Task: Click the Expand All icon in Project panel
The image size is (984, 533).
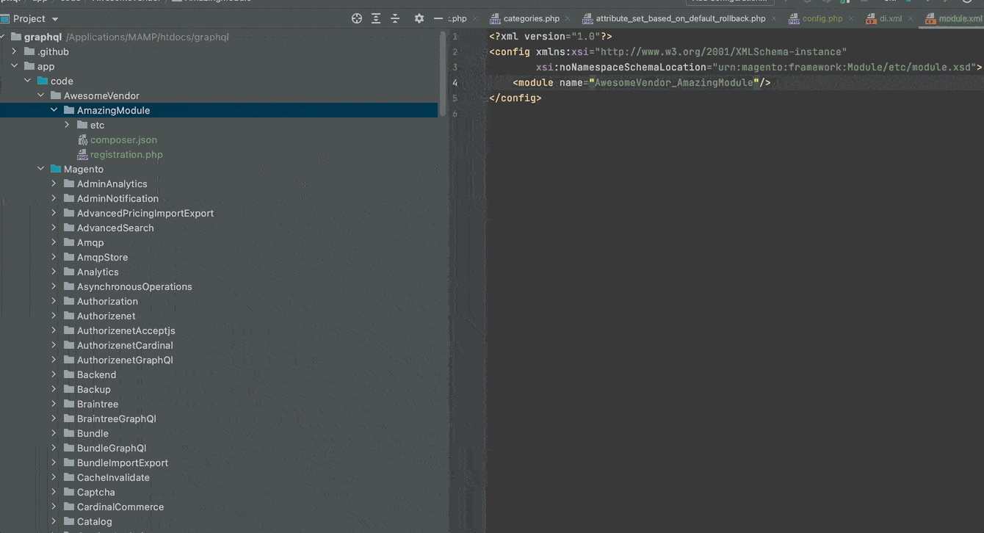Action: point(376,18)
